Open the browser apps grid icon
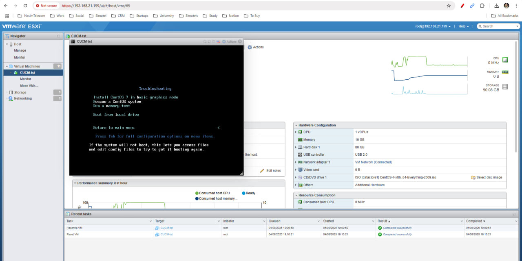The image size is (522, 261). click(7, 15)
